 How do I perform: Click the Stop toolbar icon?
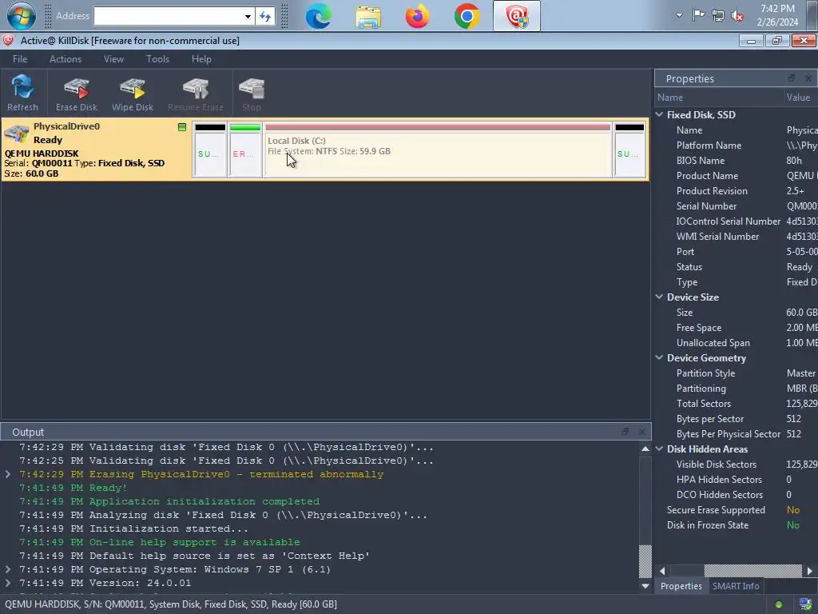click(252, 94)
